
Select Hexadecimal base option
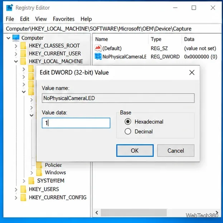128,122
